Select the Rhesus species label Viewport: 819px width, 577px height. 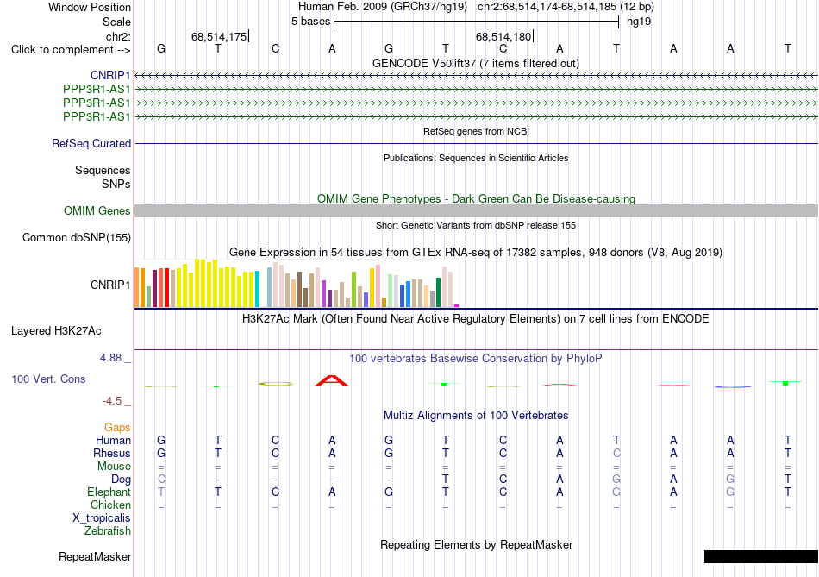click(112, 453)
